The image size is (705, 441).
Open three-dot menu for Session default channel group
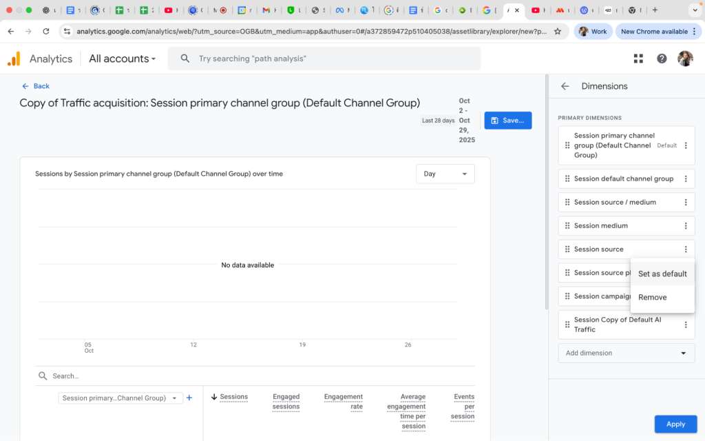[686, 179]
